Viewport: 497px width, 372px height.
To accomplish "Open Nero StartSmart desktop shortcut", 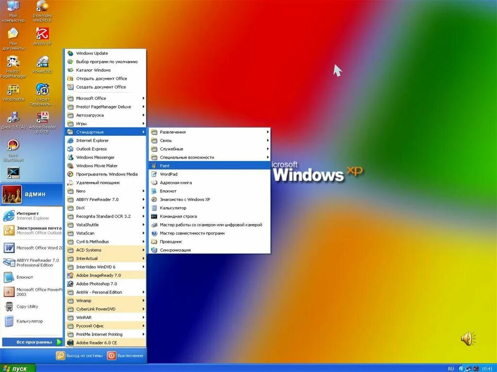I will pos(13,150).
